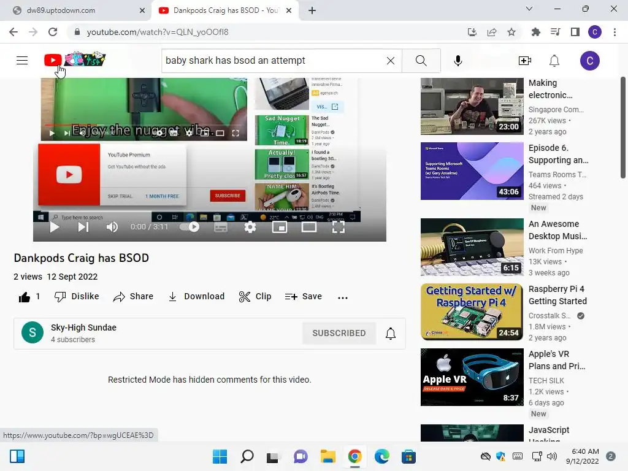Click the address bar URL
The image size is (628, 471).
pyautogui.click(x=158, y=32)
